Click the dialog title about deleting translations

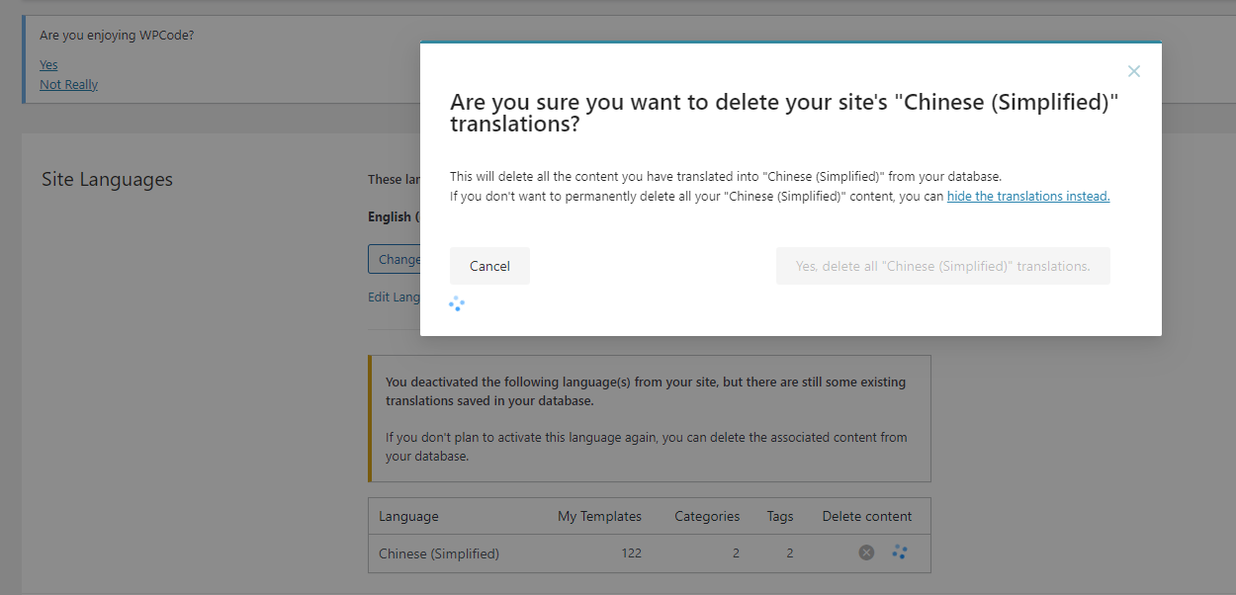pyautogui.click(x=784, y=114)
